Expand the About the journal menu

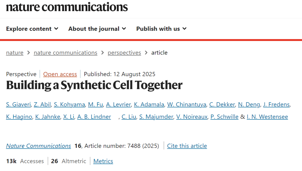tap(97, 29)
